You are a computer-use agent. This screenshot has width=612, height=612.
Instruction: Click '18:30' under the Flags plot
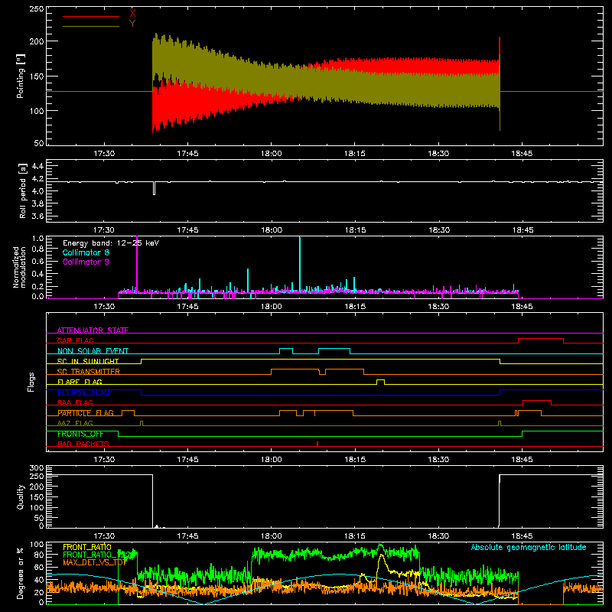coord(438,460)
